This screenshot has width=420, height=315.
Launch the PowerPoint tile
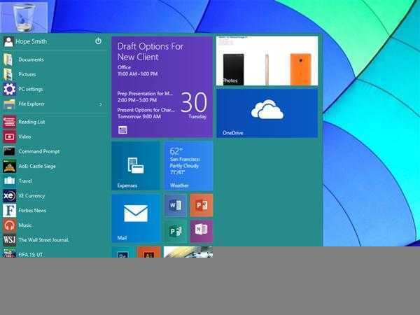click(202, 205)
